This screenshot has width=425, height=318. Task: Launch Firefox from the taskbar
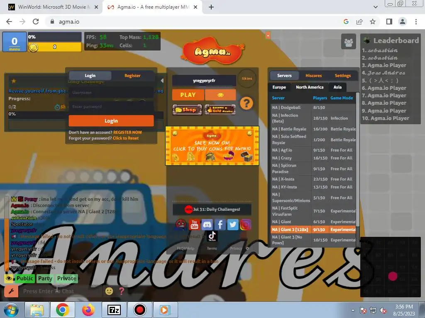(x=88, y=310)
